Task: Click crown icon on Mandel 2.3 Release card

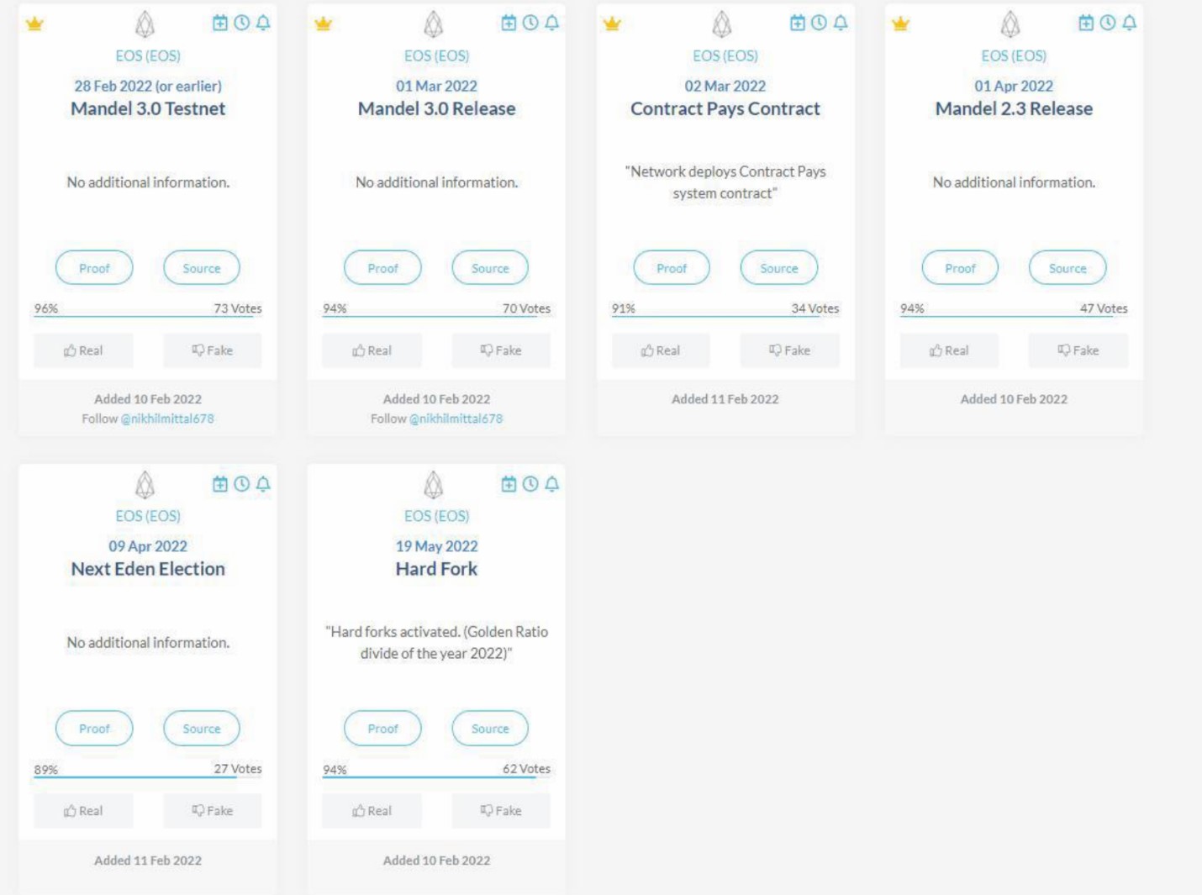Action: click(x=901, y=24)
